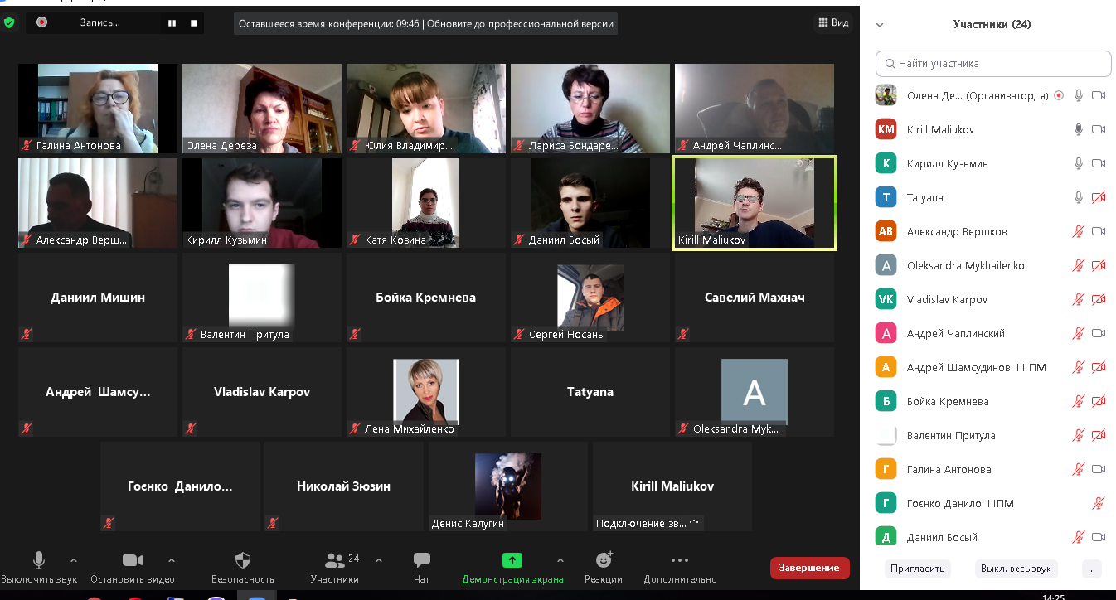
Task: Click Галина Антонова's camera icon in the list
Action: click(1099, 470)
